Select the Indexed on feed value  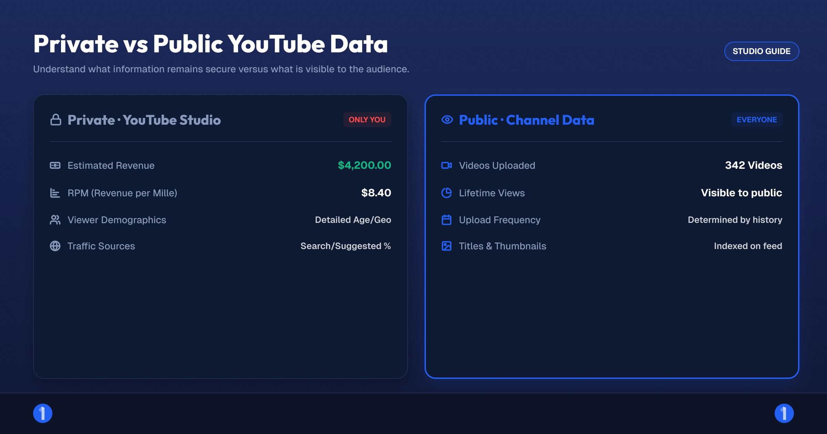coord(748,246)
